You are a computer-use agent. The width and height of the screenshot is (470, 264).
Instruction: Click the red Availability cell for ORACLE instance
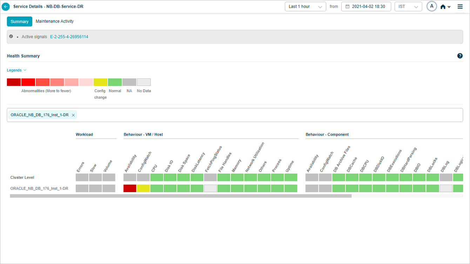[130, 189]
